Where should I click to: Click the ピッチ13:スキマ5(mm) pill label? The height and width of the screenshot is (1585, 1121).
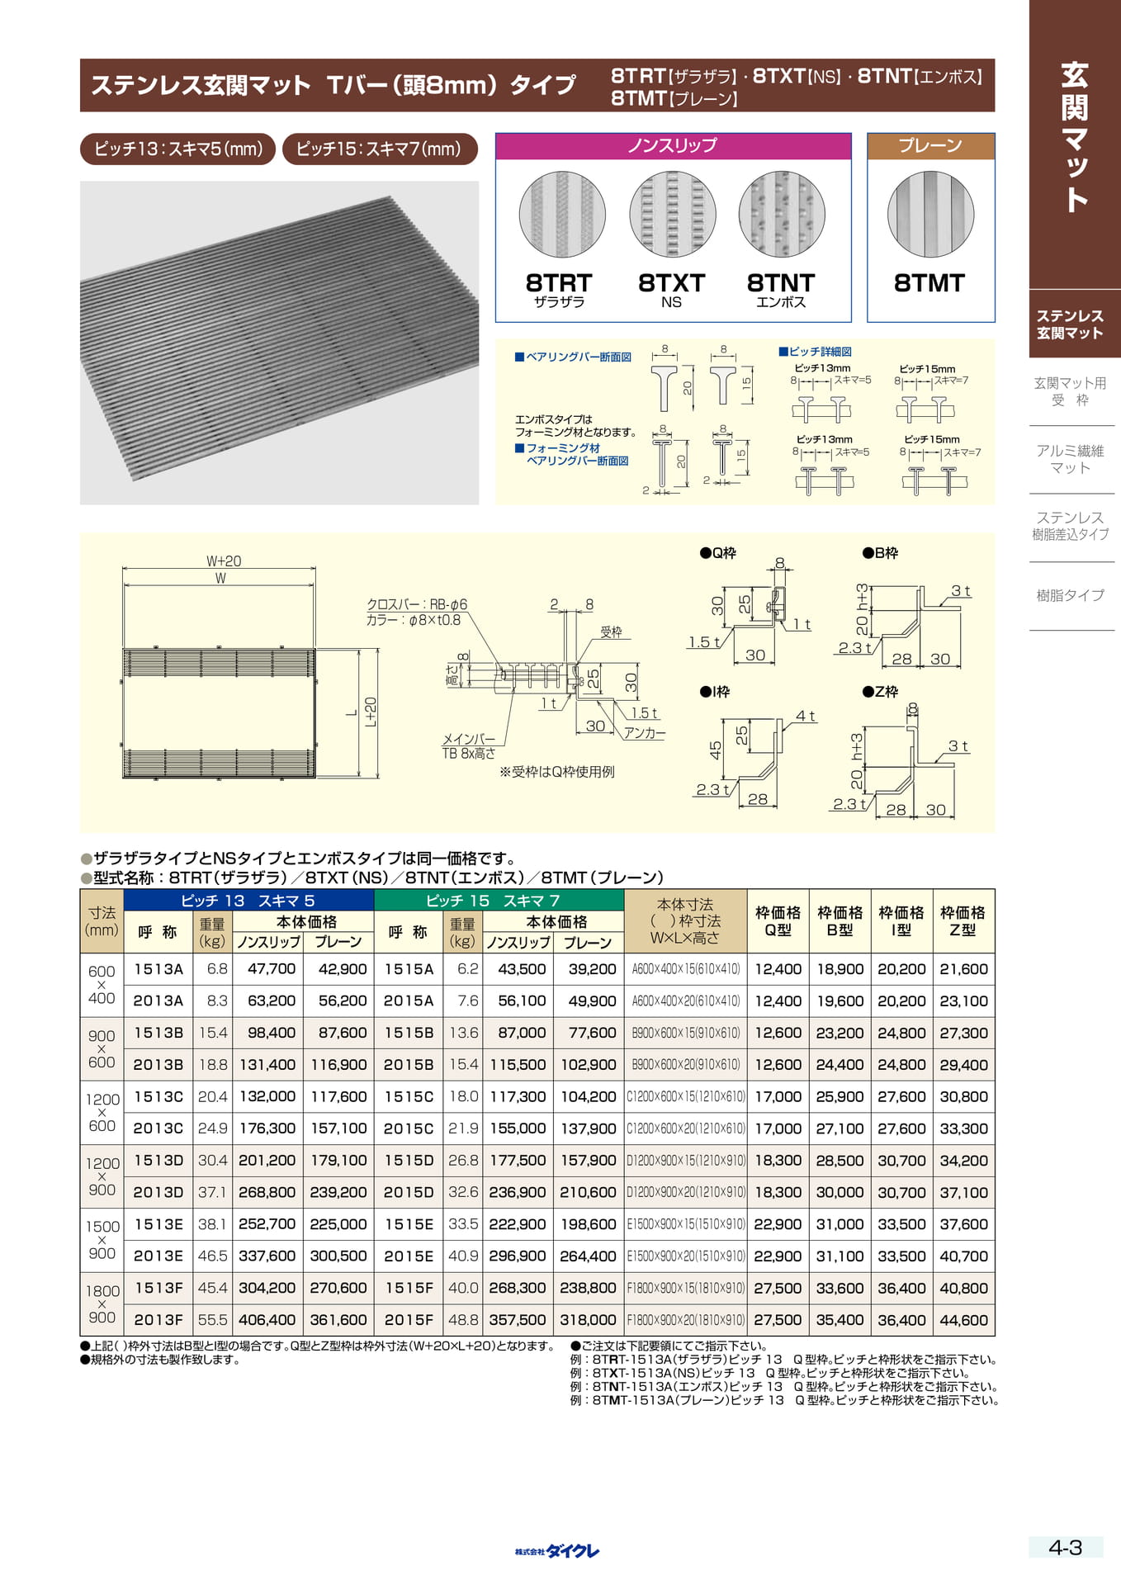[178, 149]
